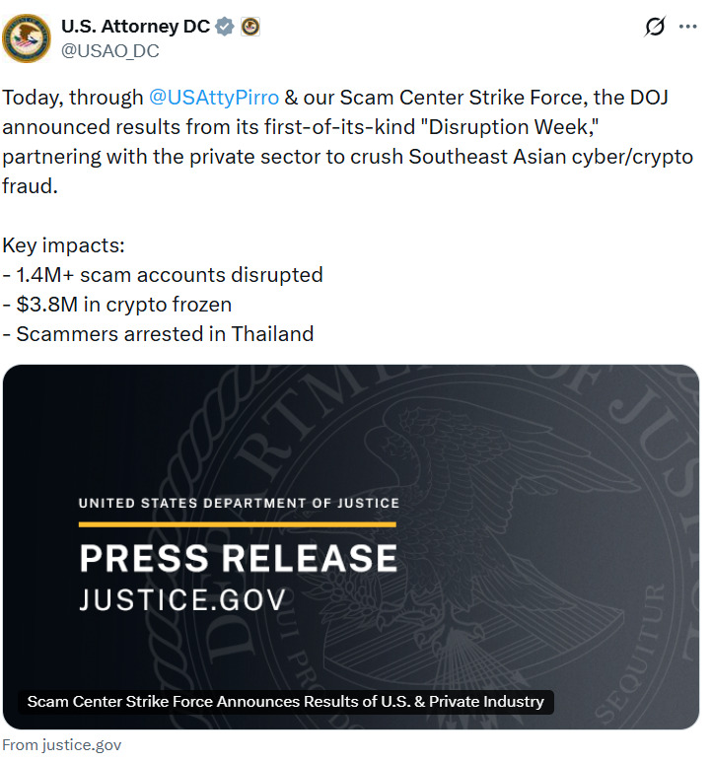Screen dimensions: 712x761
Task: Click the blue verified checkmark badge
Action: coord(225,27)
